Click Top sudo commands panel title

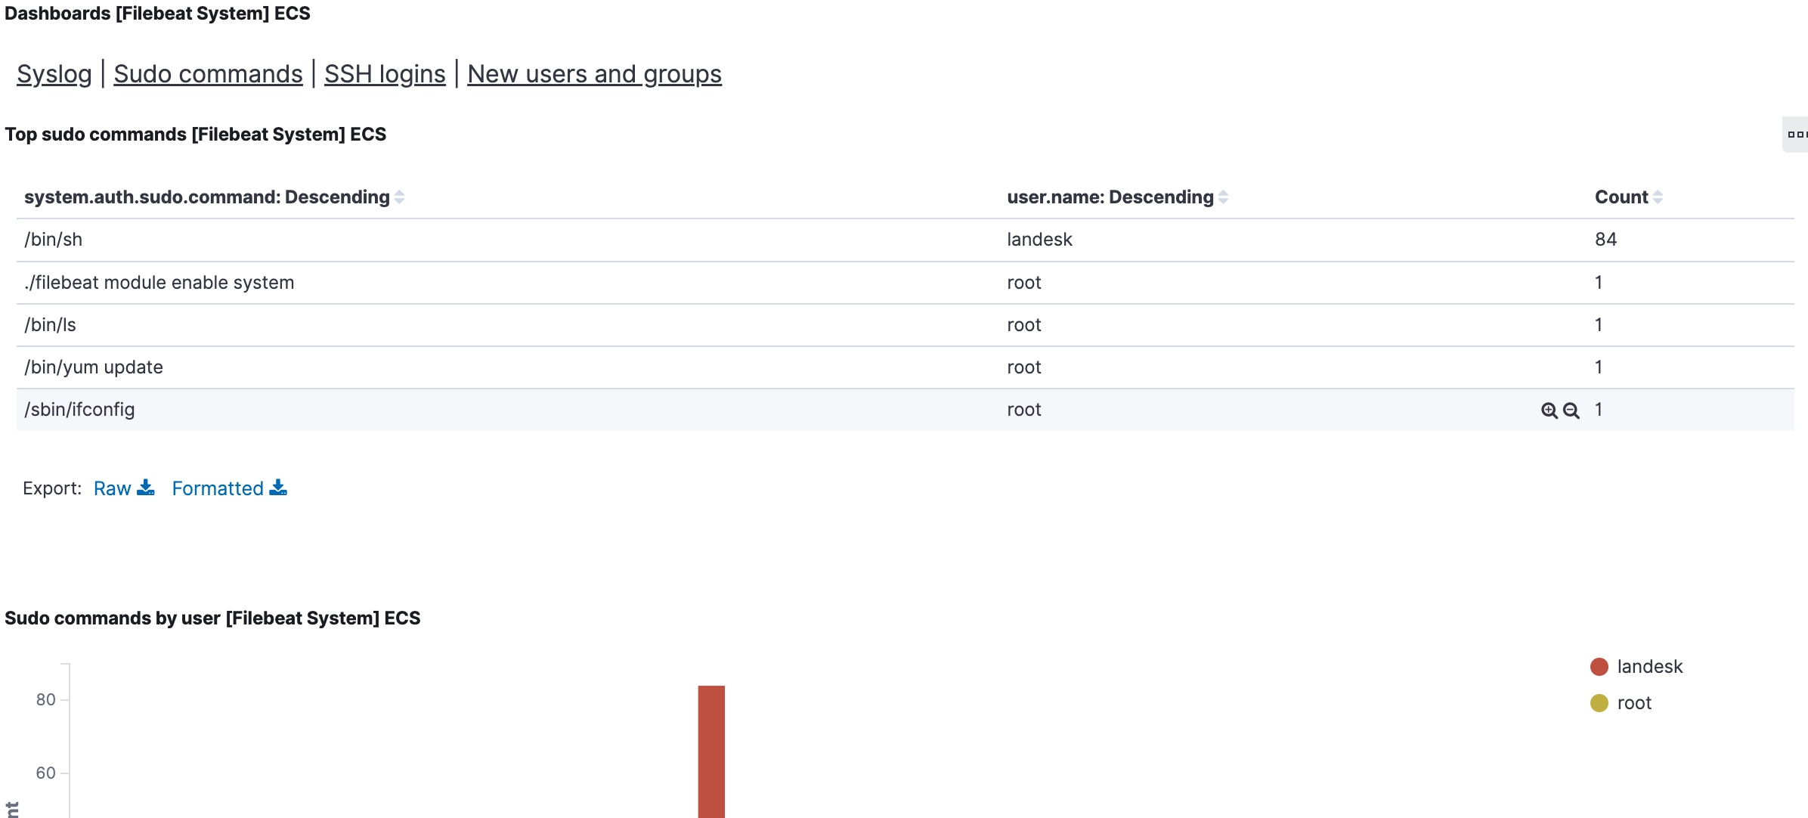tap(196, 135)
